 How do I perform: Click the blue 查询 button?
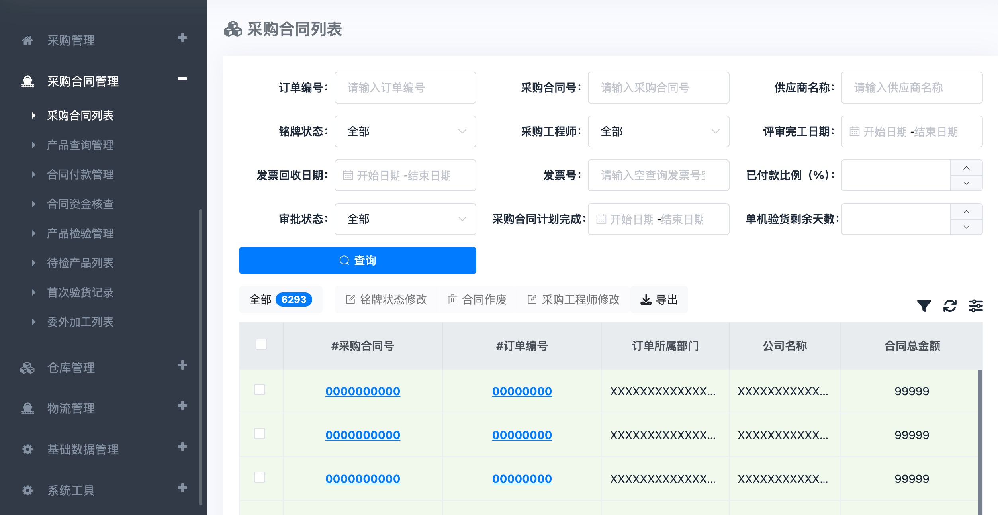(357, 260)
